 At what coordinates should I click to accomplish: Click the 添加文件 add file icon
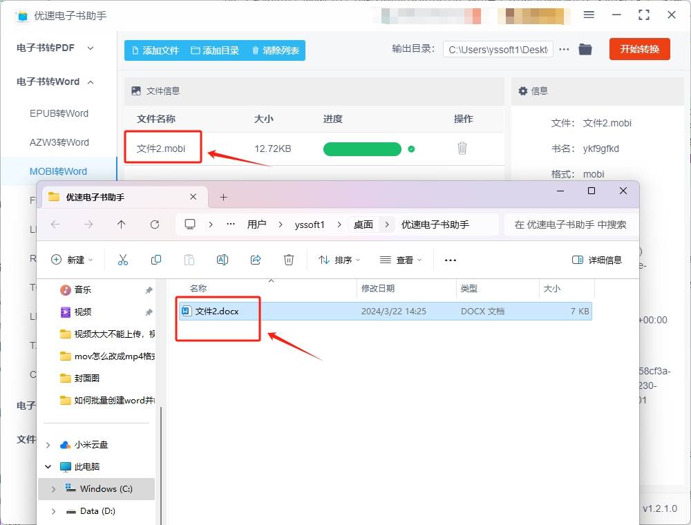136,50
